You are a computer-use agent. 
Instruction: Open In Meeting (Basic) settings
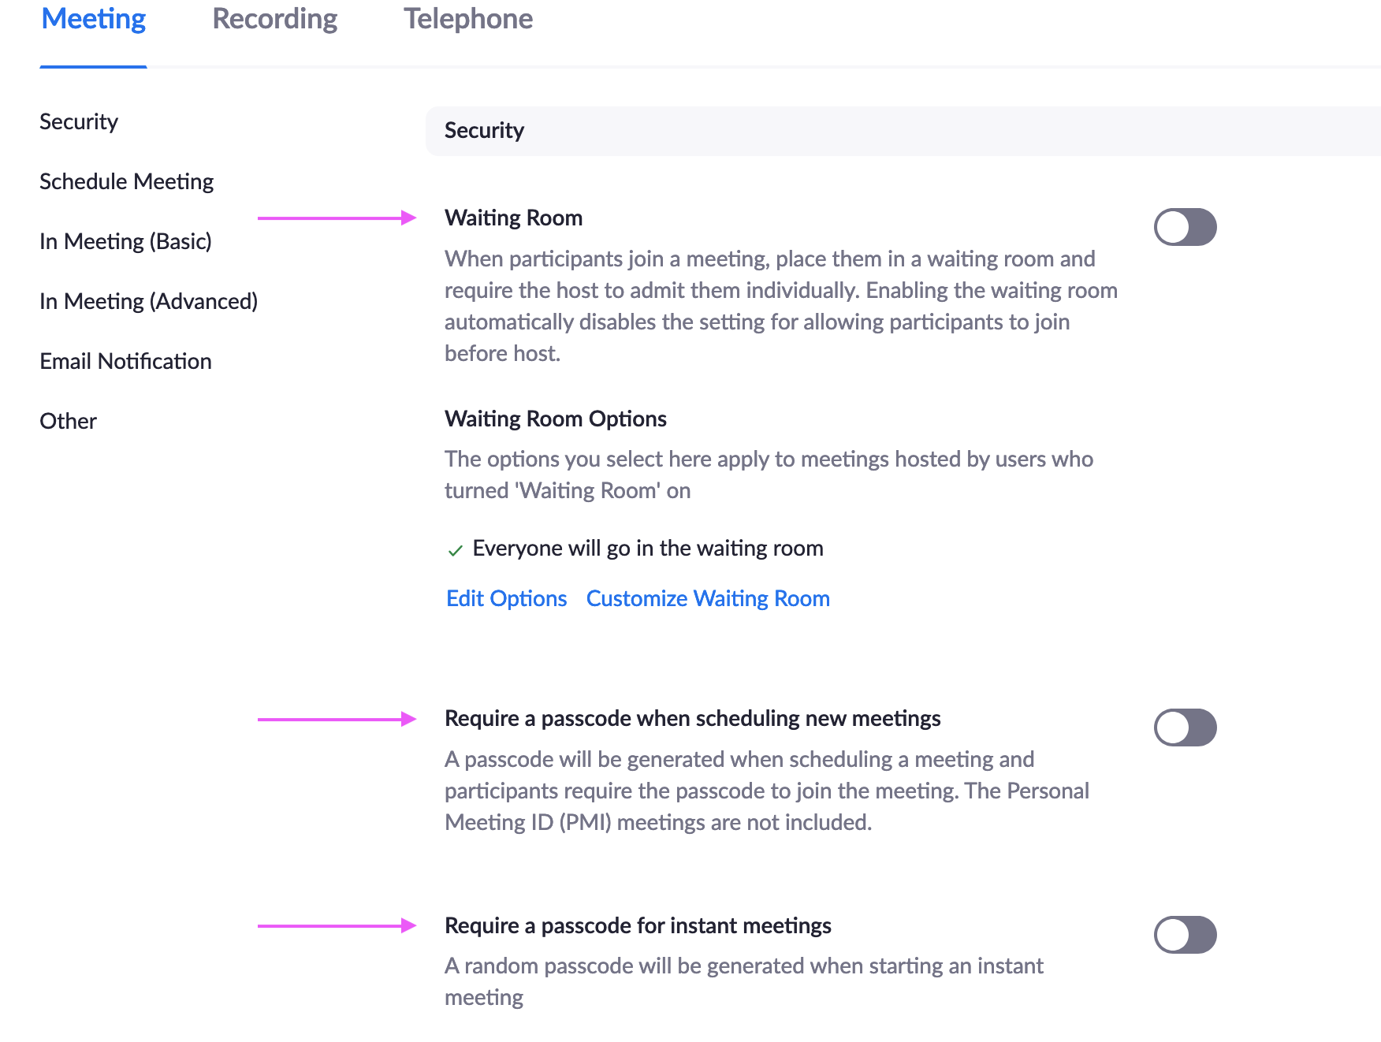(125, 241)
